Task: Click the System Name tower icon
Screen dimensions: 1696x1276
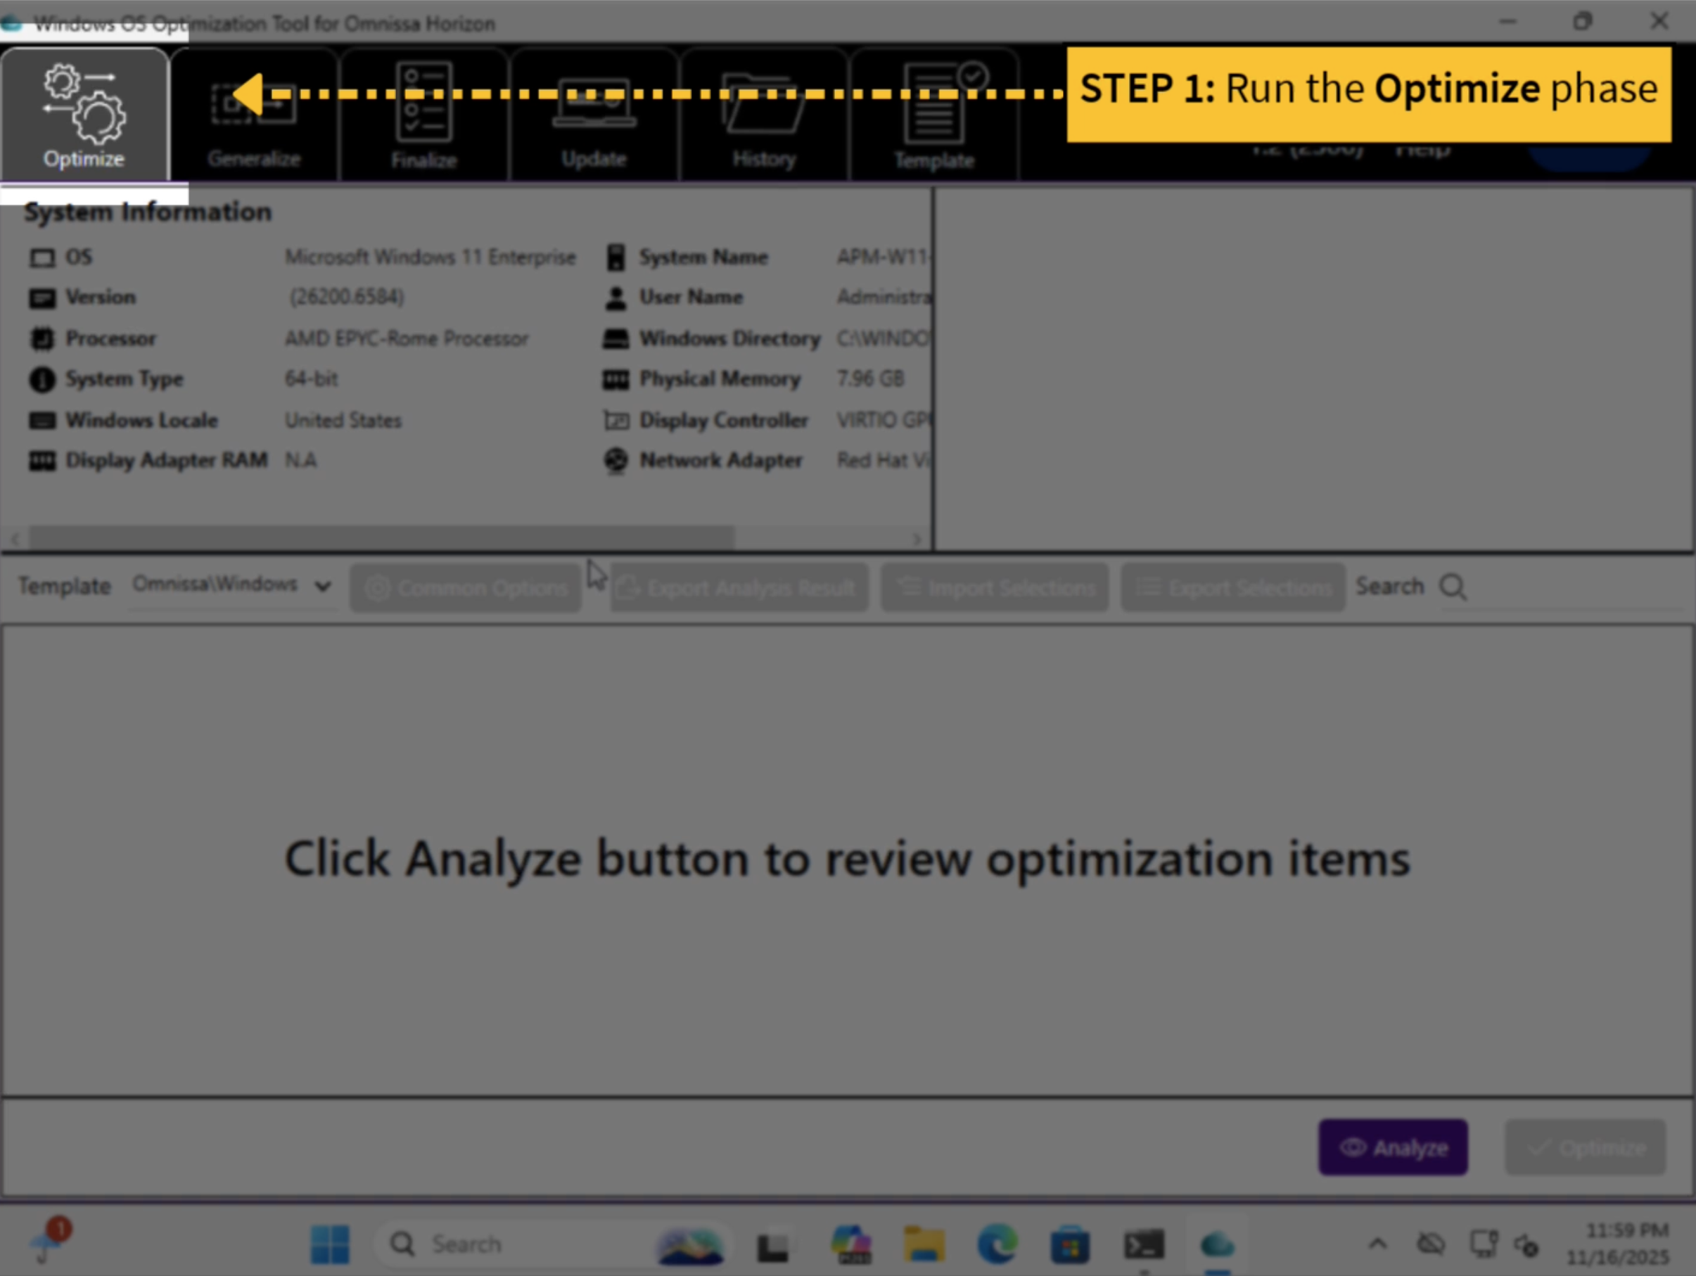Action: (x=616, y=257)
